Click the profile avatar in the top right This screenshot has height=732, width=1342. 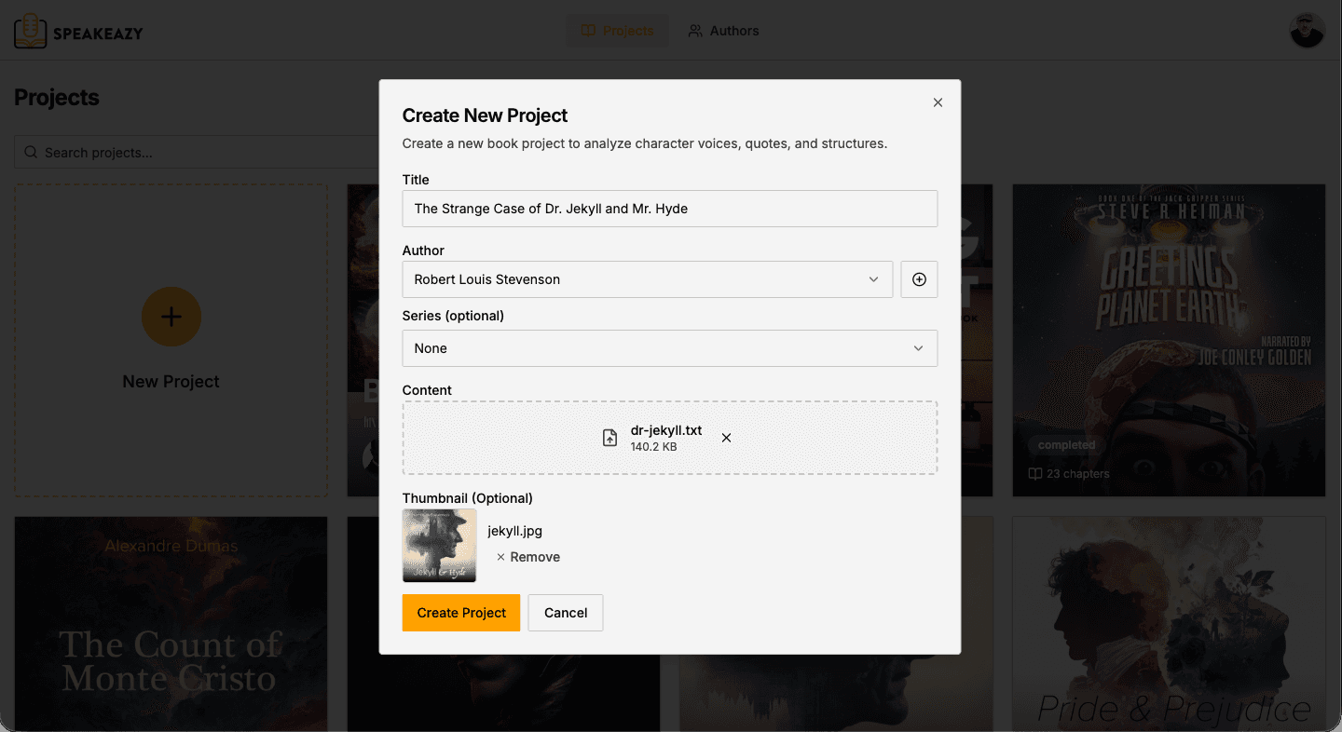(x=1307, y=30)
